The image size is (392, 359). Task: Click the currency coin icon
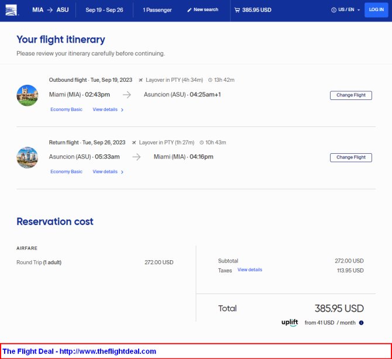pos(333,10)
